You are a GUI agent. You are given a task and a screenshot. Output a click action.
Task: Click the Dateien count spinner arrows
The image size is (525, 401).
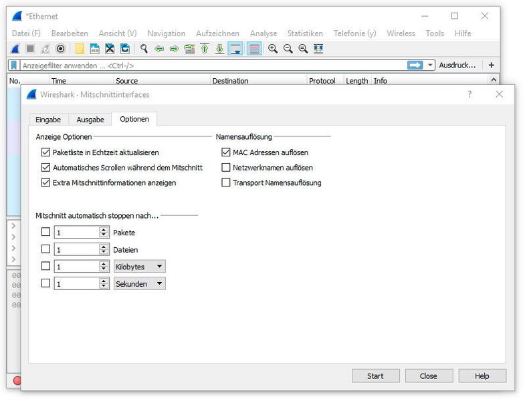(104, 249)
